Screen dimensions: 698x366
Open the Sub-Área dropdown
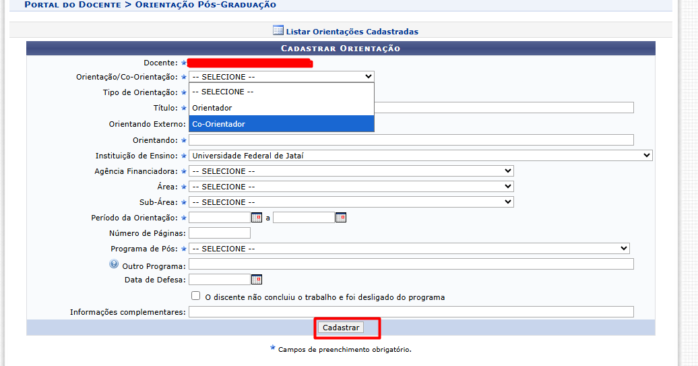[351, 202]
